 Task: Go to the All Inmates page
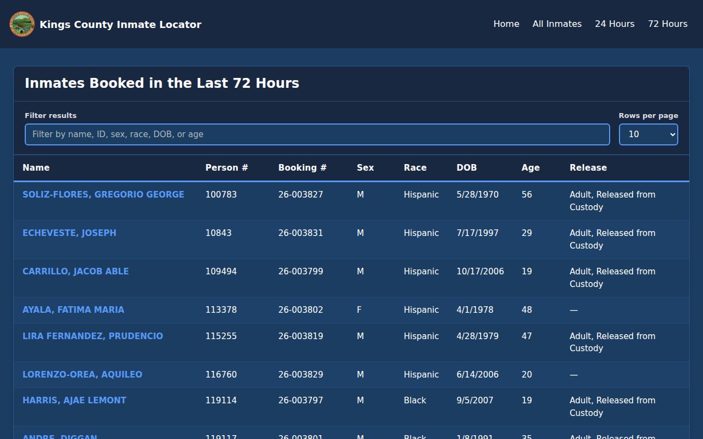(x=557, y=24)
